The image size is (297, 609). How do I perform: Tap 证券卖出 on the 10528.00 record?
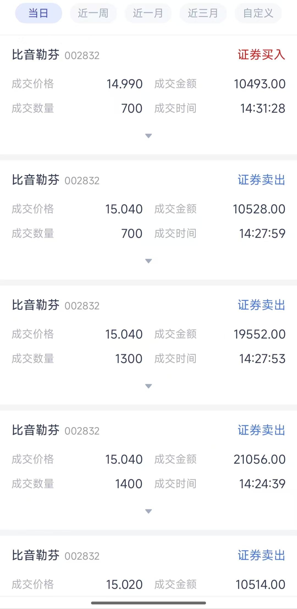pos(261,180)
